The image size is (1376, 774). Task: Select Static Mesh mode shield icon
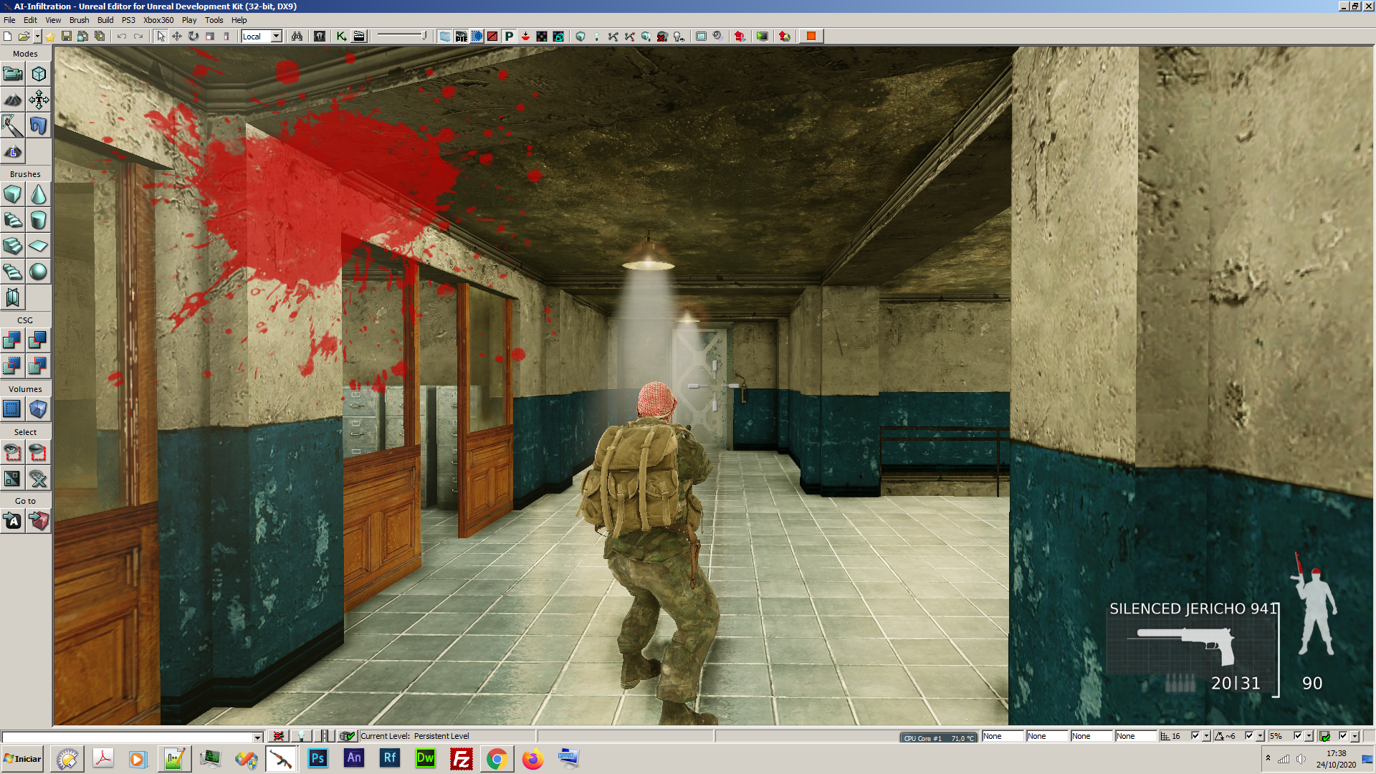coord(39,125)
